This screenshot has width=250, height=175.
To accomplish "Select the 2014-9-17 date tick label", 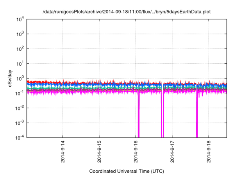I will (x=172, y=152).
